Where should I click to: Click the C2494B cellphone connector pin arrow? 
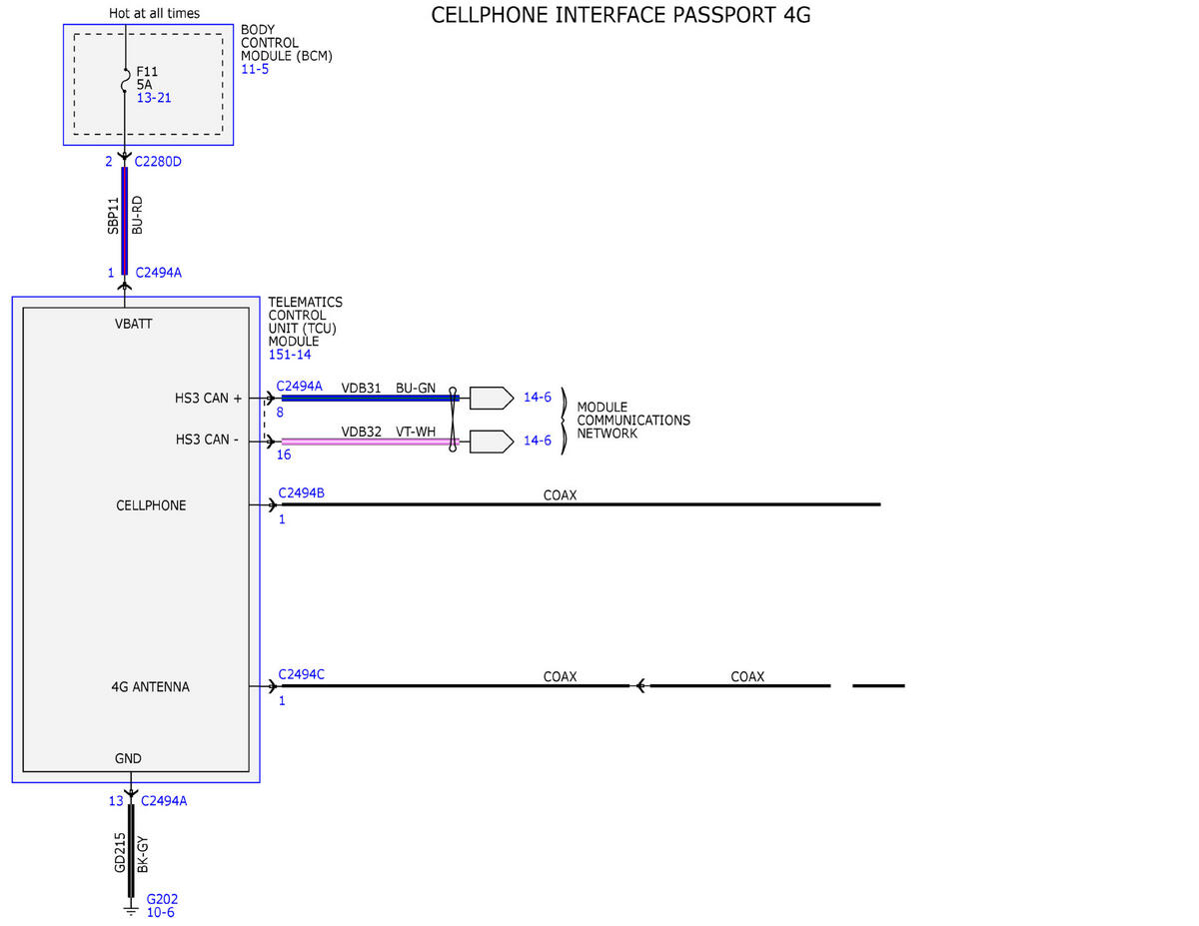272,504
